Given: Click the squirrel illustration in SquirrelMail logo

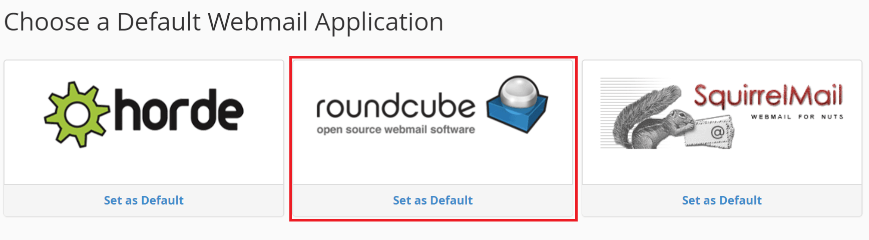Looking at the screenshot, I should coord(652,117).
